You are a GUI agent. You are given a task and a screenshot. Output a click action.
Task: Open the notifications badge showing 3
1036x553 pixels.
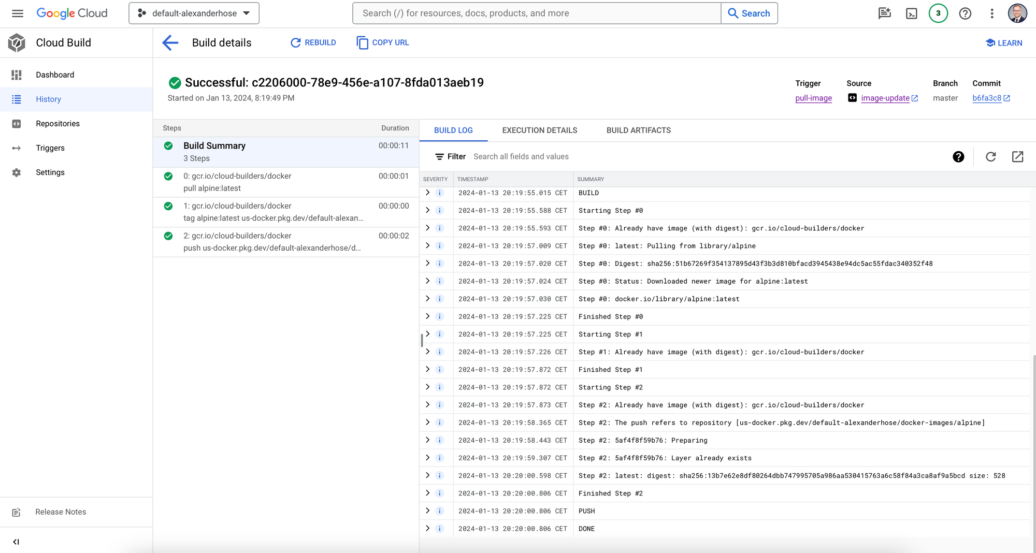938,13
